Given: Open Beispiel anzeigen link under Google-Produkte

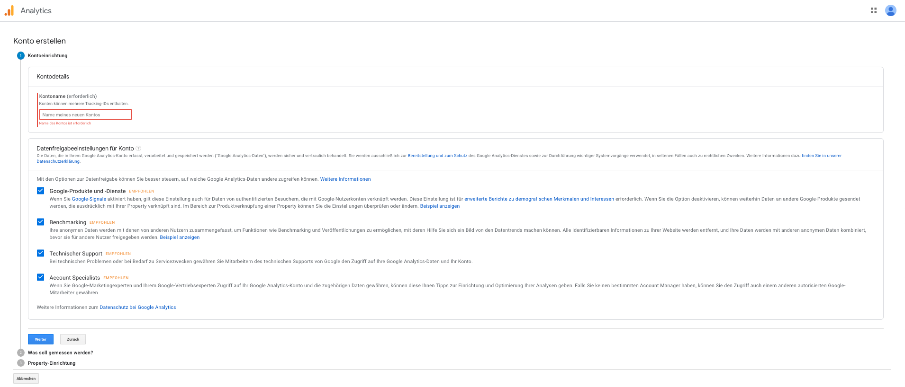Looking at the screenshot, I should (440, 206).
